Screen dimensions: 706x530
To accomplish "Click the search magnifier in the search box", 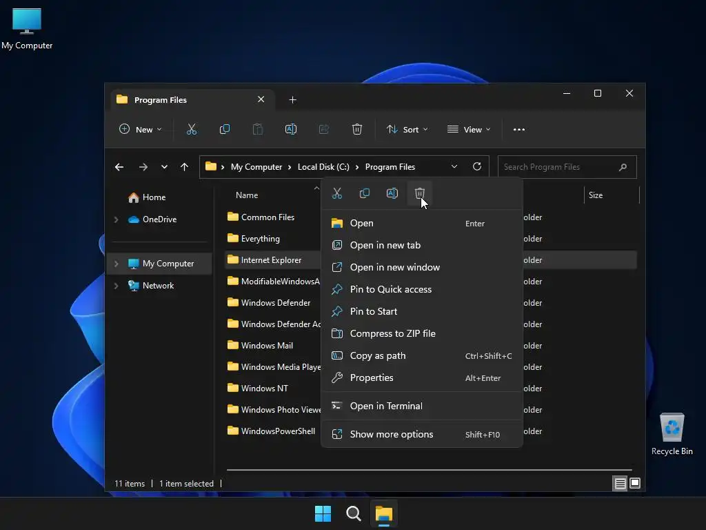I will (x=623, y=167).
